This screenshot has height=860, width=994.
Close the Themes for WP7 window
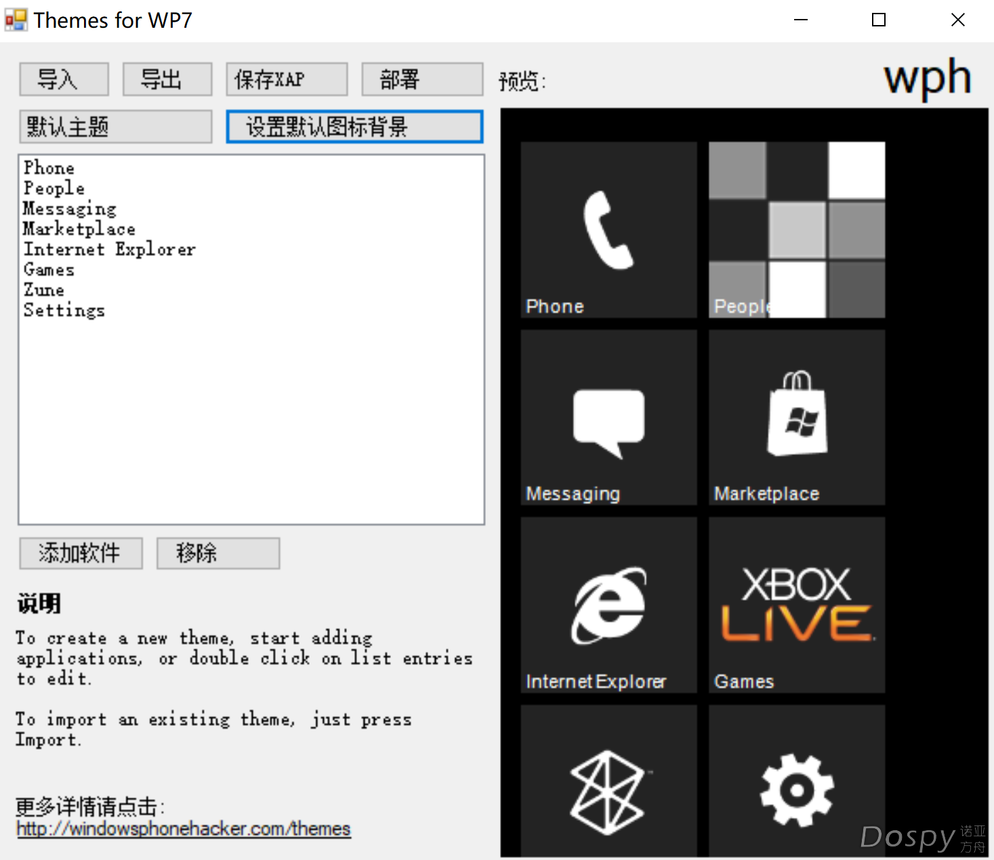[x=957, y=20]
